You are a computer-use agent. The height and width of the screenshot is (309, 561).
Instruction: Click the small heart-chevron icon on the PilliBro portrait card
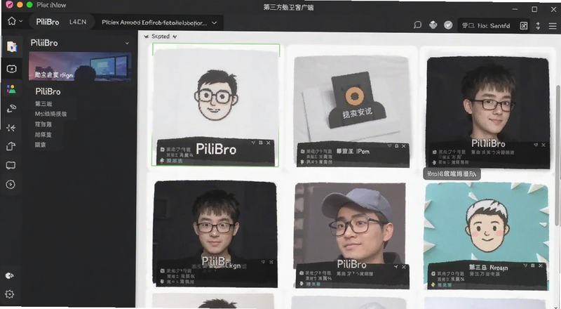536,145
